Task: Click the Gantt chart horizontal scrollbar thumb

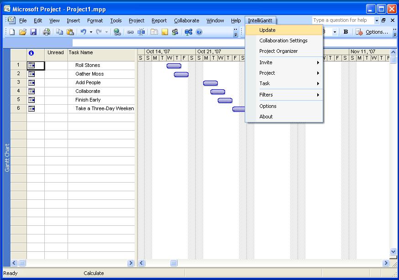Action: click(173, 263)
